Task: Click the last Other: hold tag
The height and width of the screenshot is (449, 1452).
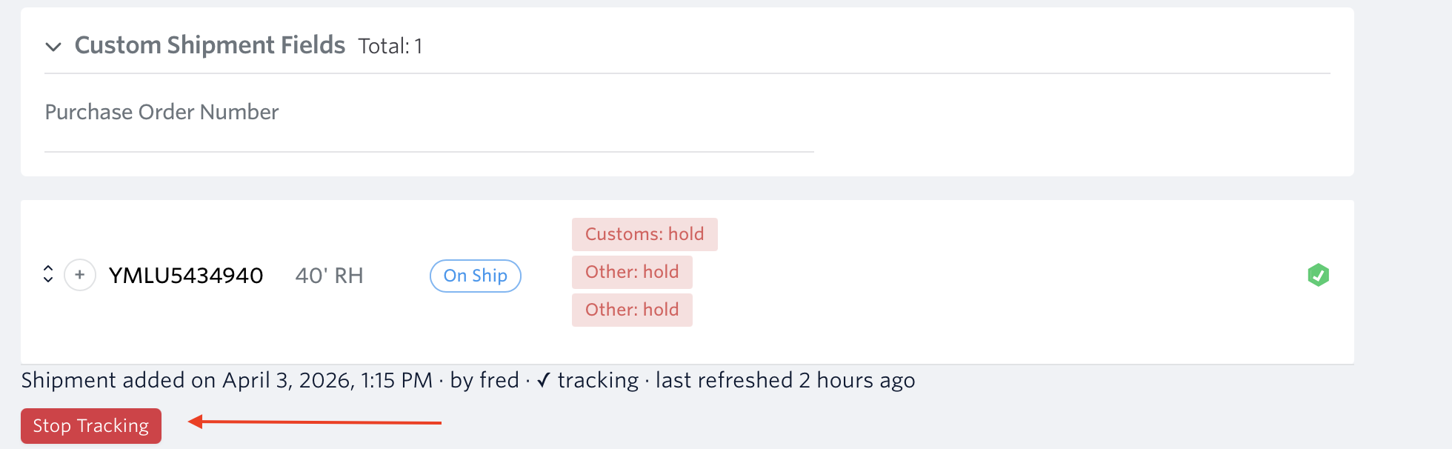Action: (x=631, y=310)
